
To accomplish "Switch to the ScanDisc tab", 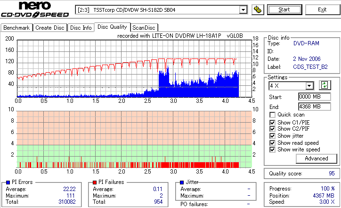I will pyautogui.click(x=144, y=28).
